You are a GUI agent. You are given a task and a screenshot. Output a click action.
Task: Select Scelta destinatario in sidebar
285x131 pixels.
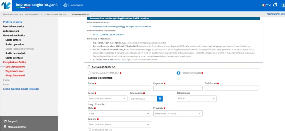point(16,53)
